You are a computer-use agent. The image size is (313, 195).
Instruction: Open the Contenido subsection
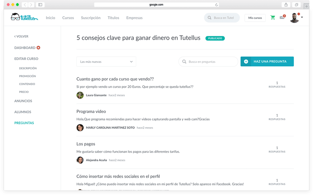[x=27, y=84]
